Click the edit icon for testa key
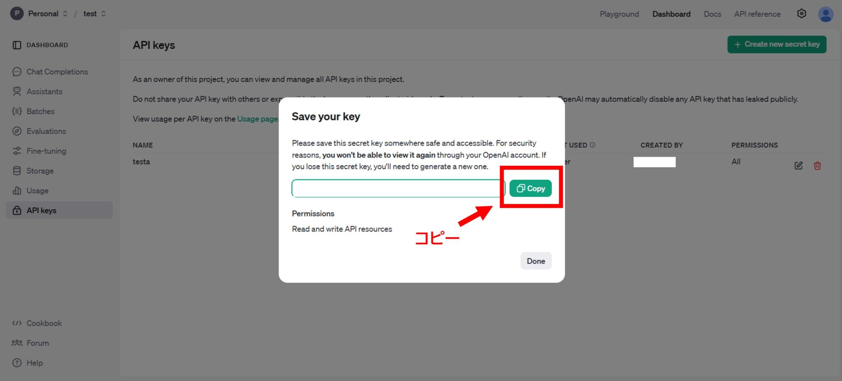 click(x=798, y=166)
